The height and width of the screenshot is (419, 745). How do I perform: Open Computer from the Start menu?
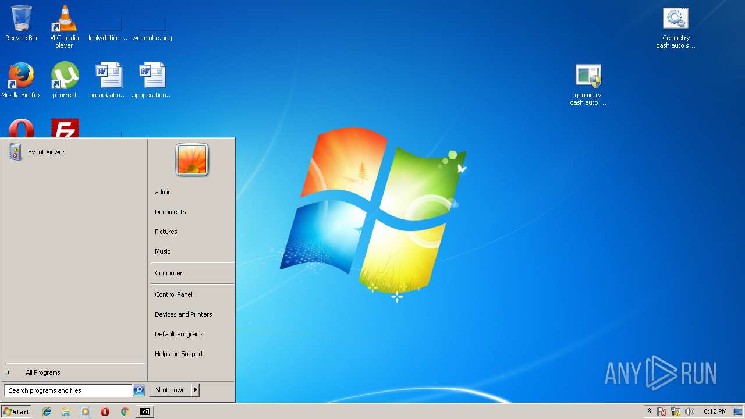pyautogui.click(x=192, y=273)
